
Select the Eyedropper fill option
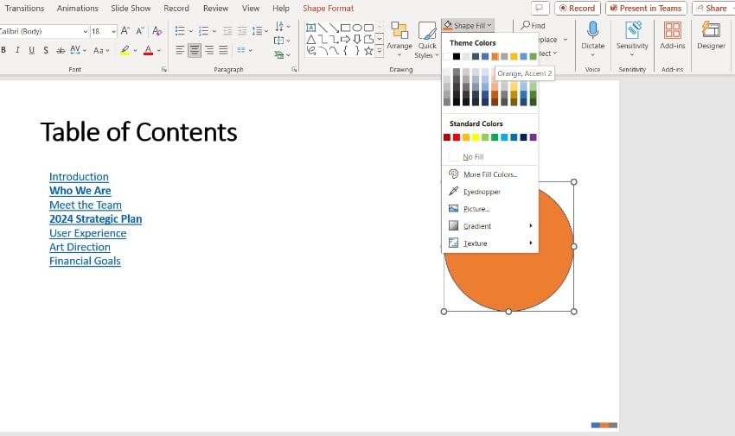point(482,192)
